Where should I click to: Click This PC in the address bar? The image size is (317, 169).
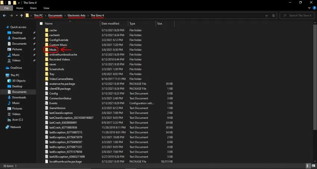coord(38,15)
